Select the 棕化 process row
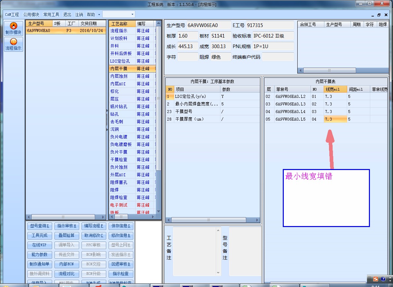The height and width of the screenshot is (287, 393). 132,91
